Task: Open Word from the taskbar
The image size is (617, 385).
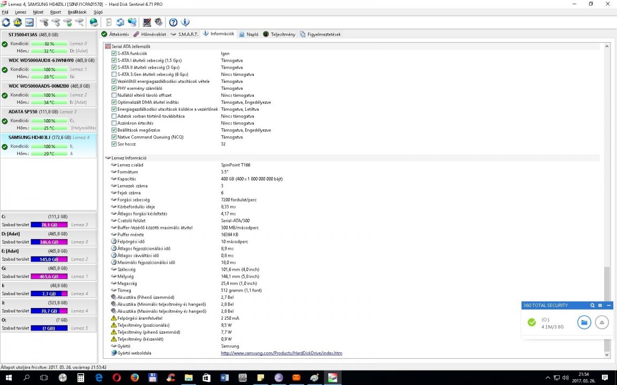Action: point(224,378)
